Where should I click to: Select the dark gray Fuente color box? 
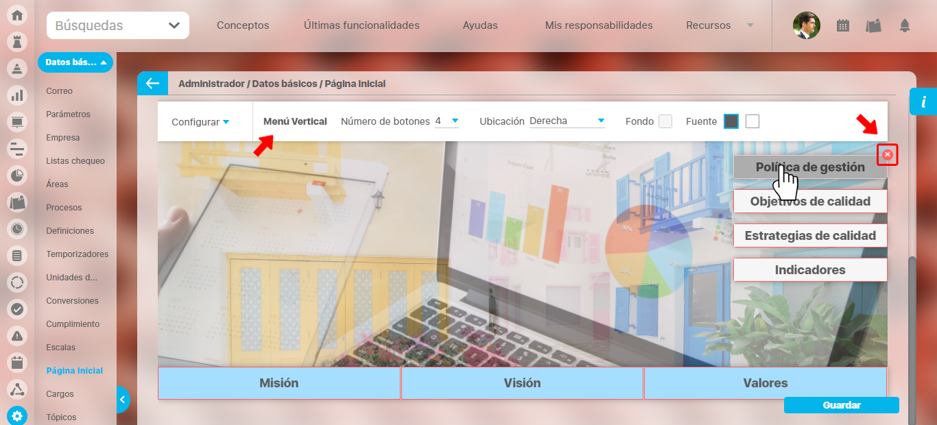pos(731,121)
